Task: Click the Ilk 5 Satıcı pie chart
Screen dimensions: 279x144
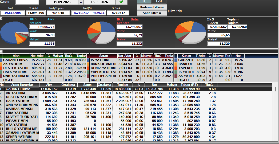Action: [x=101, y=33]
